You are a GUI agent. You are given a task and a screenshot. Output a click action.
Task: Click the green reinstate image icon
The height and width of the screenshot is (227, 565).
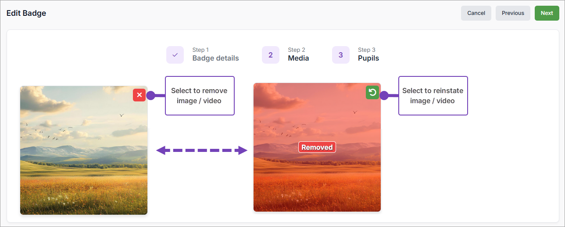pos(372,92)
